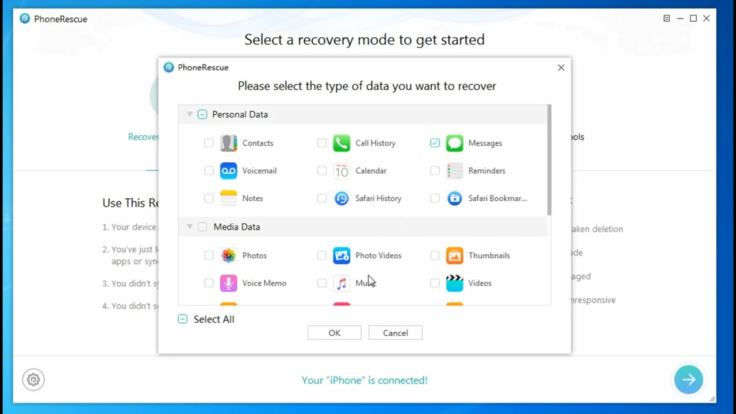
Task: Collapse the Personal Data section arrow
Action: [x=189, y=114]
